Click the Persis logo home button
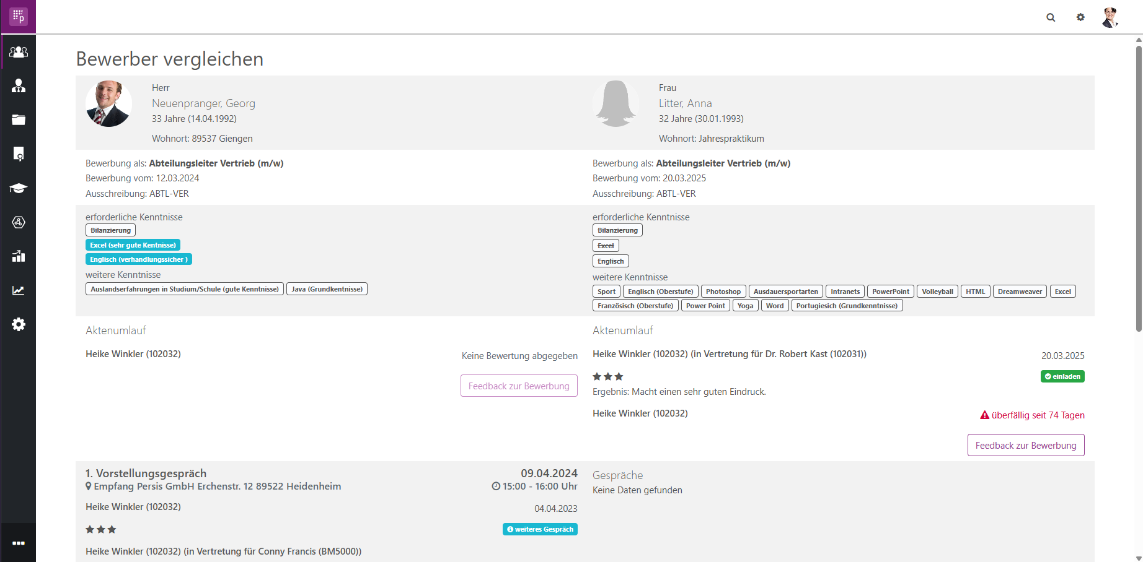Viewport: 1143px width, 562px height. click(x=18, y=17)
